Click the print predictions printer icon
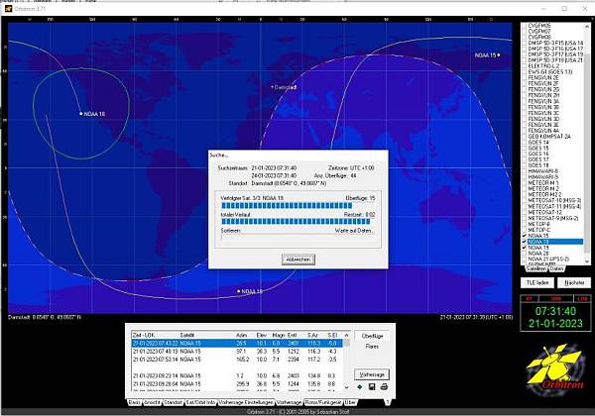The image size is (595, 416). click(x=384, y=387)
